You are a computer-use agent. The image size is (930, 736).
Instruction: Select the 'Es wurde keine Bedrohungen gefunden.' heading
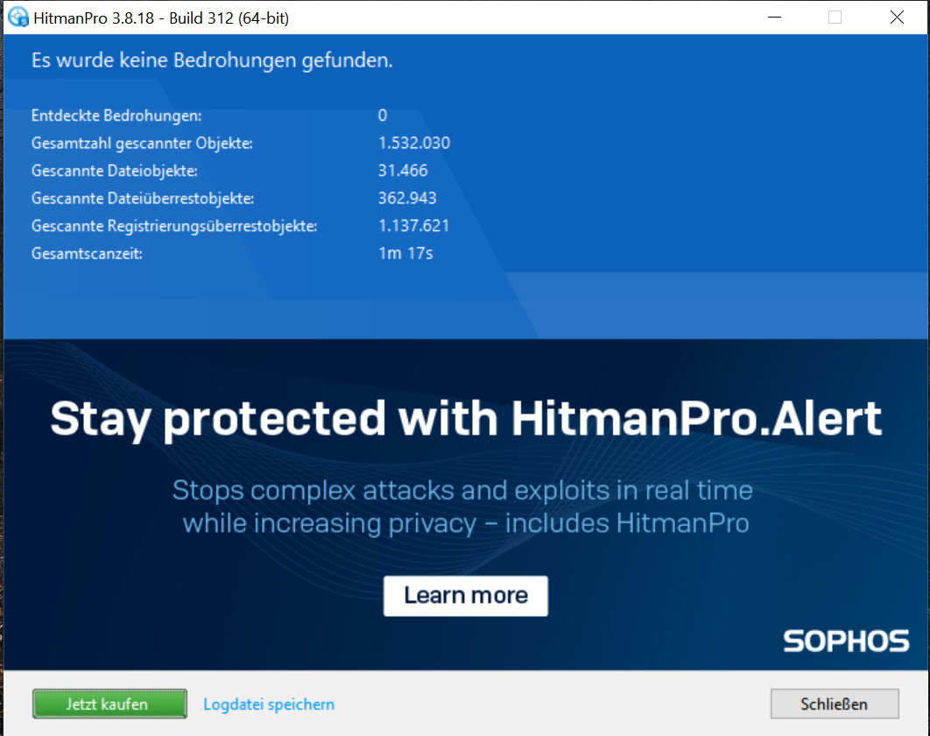pyautogui.click(x=212, y=60)
